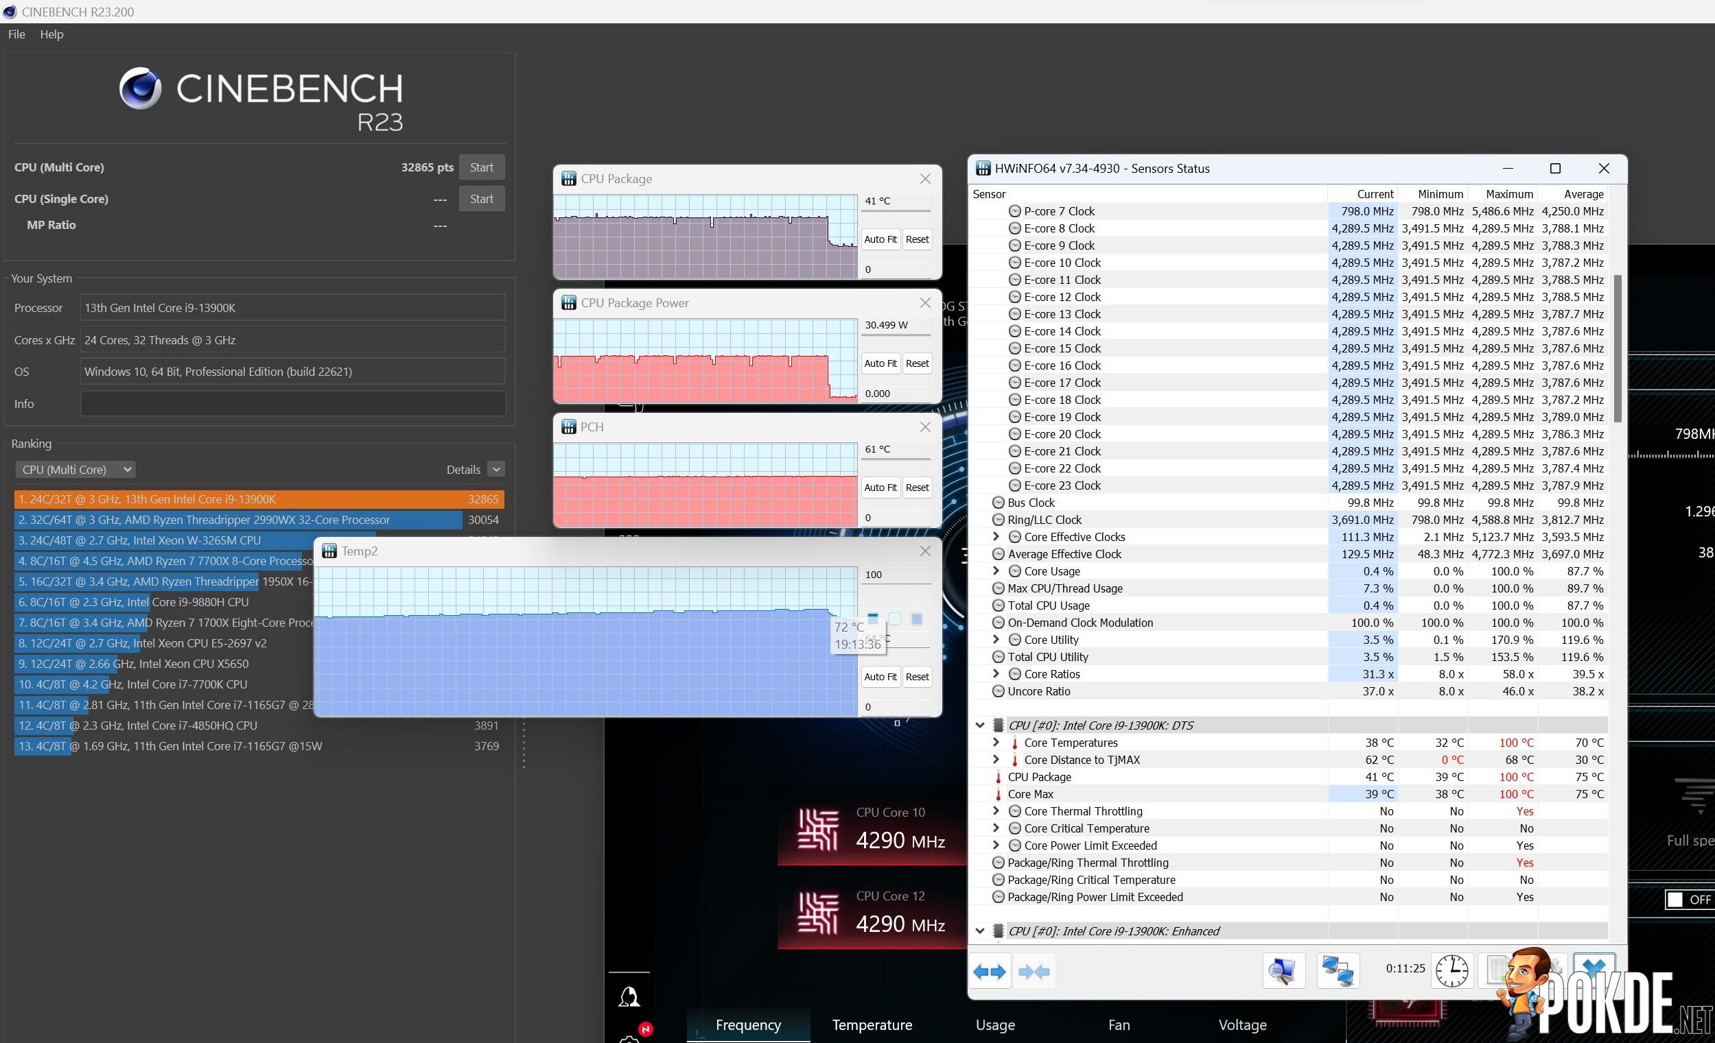
Task: Click the thermometer icon beside CPU Package sensor
Action: [x=998, y=777]
